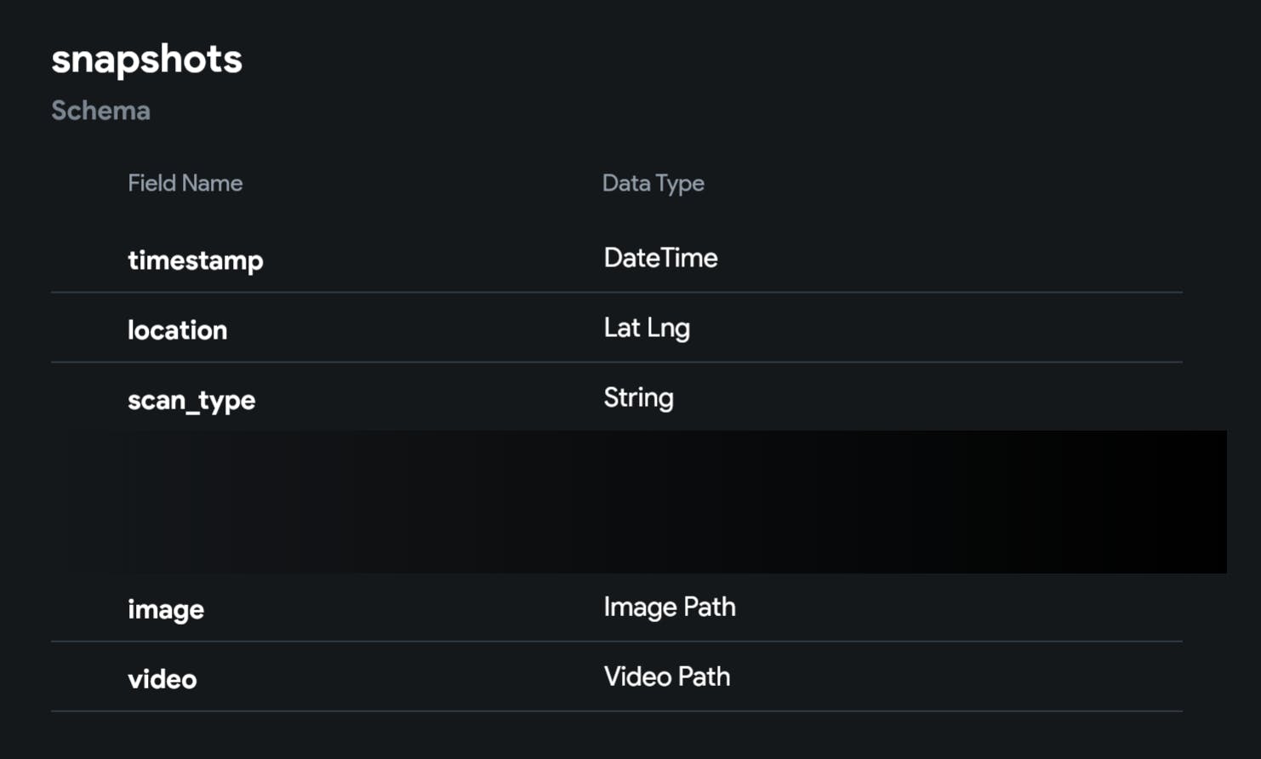This screenshot has height=759, width=1261.
Task: Open the data type value for scan_type
Action: pos(638,397)
